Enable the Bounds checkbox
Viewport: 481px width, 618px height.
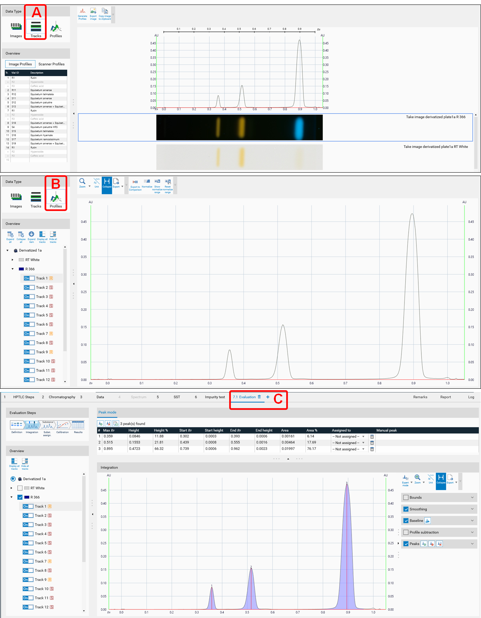pyautogui.click(x=406, y=498)
